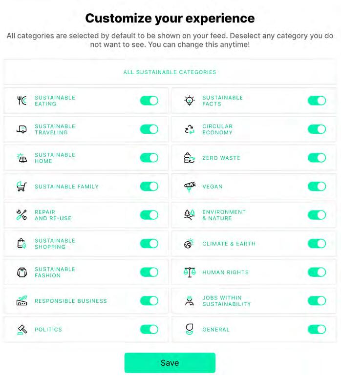Click the Human Rights scales icon
Image resolution: width=341 pixels, height=379 pixels.
(189, 272)
